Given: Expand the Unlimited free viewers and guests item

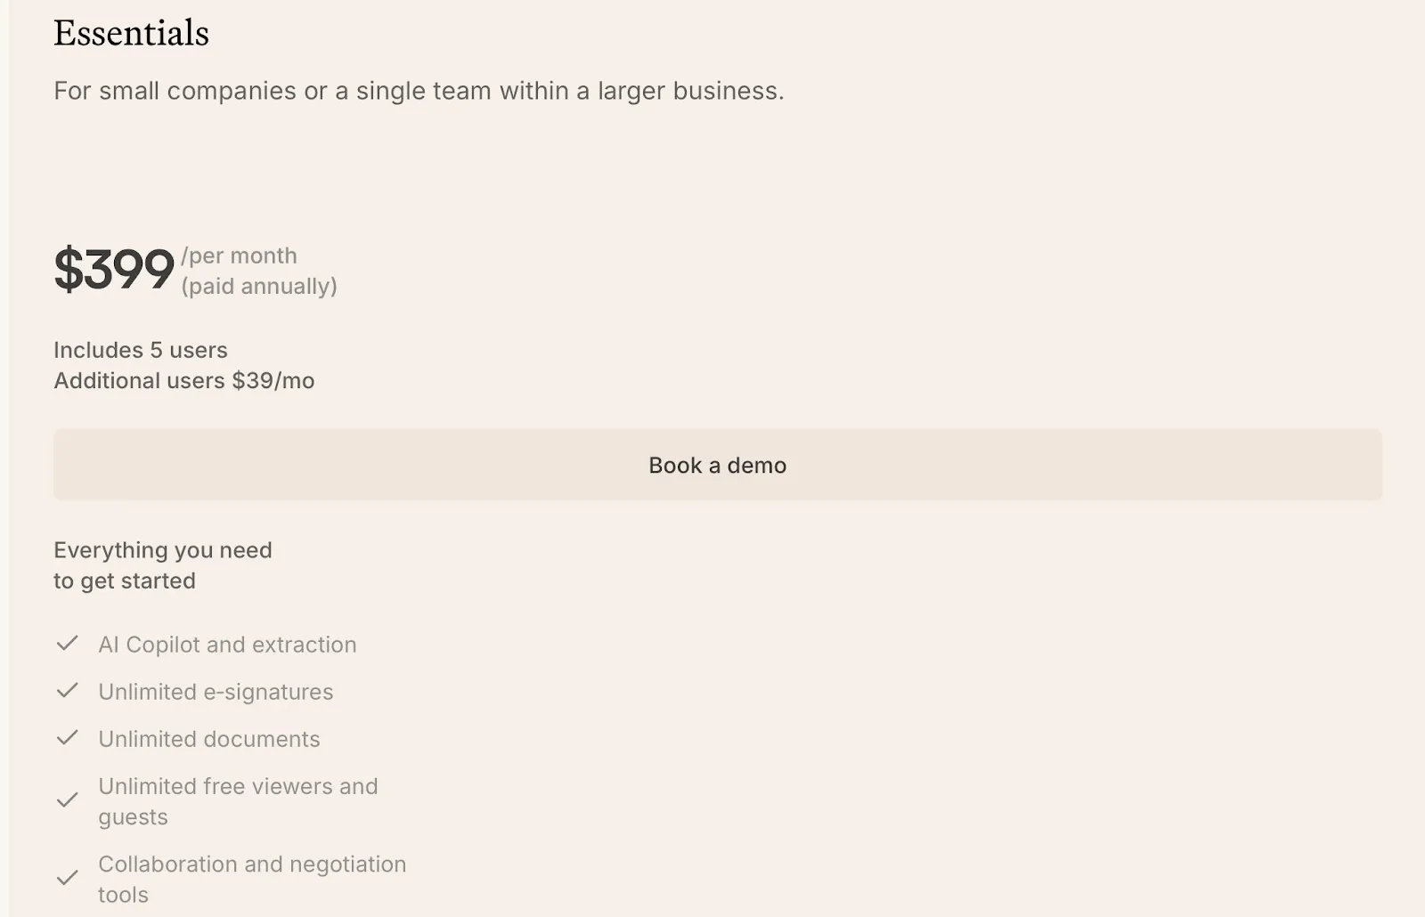Looking at the screenshot, I should tap(237, 800).
